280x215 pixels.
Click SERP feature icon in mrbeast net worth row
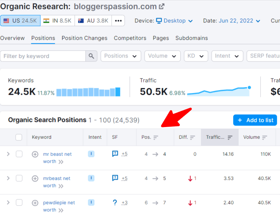click(115, 178)
